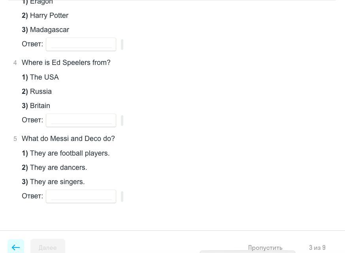Click the '3 из 9' page counter
345x253 pixels.
(x=317, y=247)
